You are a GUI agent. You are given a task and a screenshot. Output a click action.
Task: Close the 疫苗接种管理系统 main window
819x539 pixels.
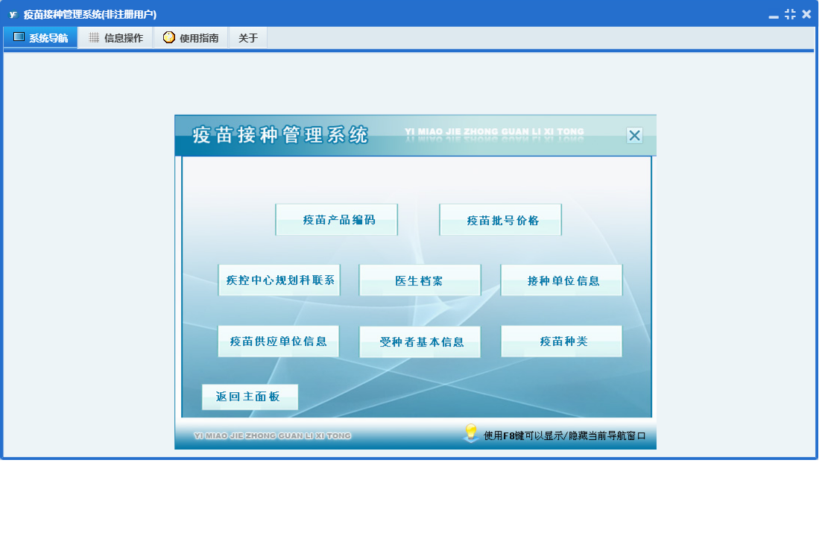click(x=806, y=14)
